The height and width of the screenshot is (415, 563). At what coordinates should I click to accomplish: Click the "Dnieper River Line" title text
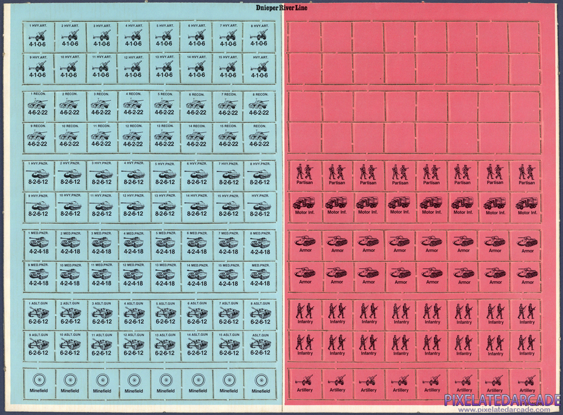point(281,8)
